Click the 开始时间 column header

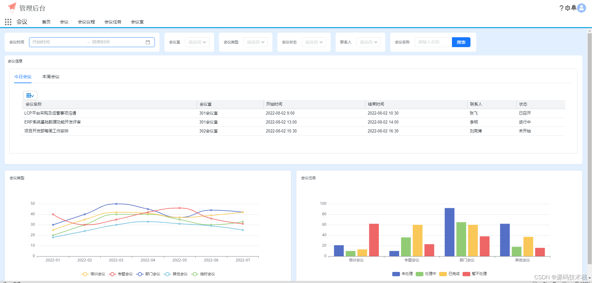[x=314, y=104]
